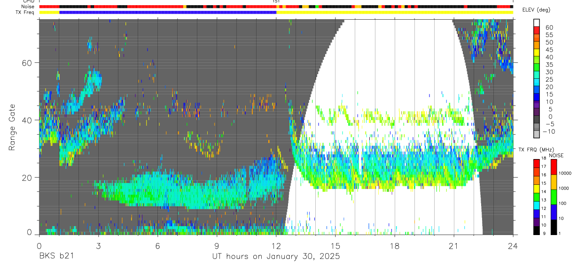The width and height of the screenshot is (577, 266).
Task: Select the blue 10-15 segment of ELEV colorbar
Action: pos(537,97)
